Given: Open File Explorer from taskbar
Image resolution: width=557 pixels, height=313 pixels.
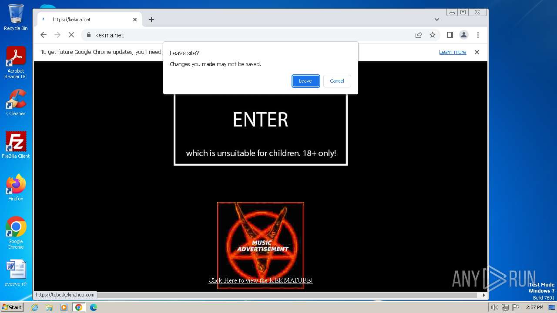Looking at the screenshot, I should click(49, 307).
